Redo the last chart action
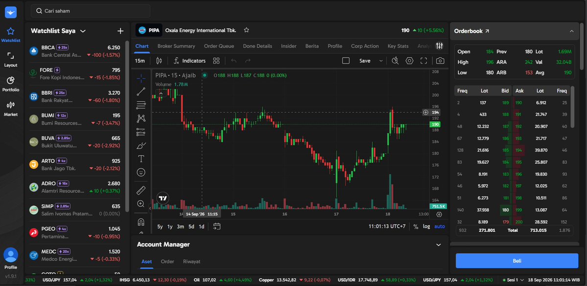Screen dimensions: 587x286 [x=247, y=61]
